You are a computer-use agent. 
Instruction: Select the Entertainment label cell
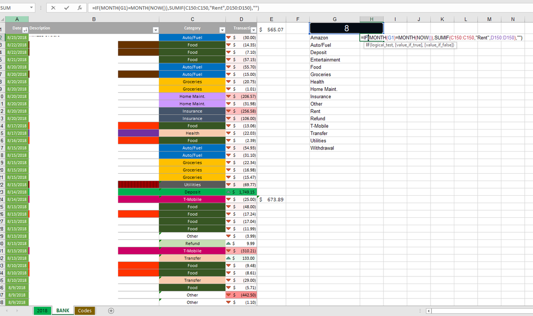coord(335,60)
